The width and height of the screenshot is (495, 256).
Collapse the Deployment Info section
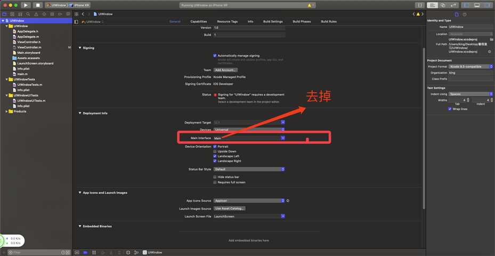[x=80, y=113]
